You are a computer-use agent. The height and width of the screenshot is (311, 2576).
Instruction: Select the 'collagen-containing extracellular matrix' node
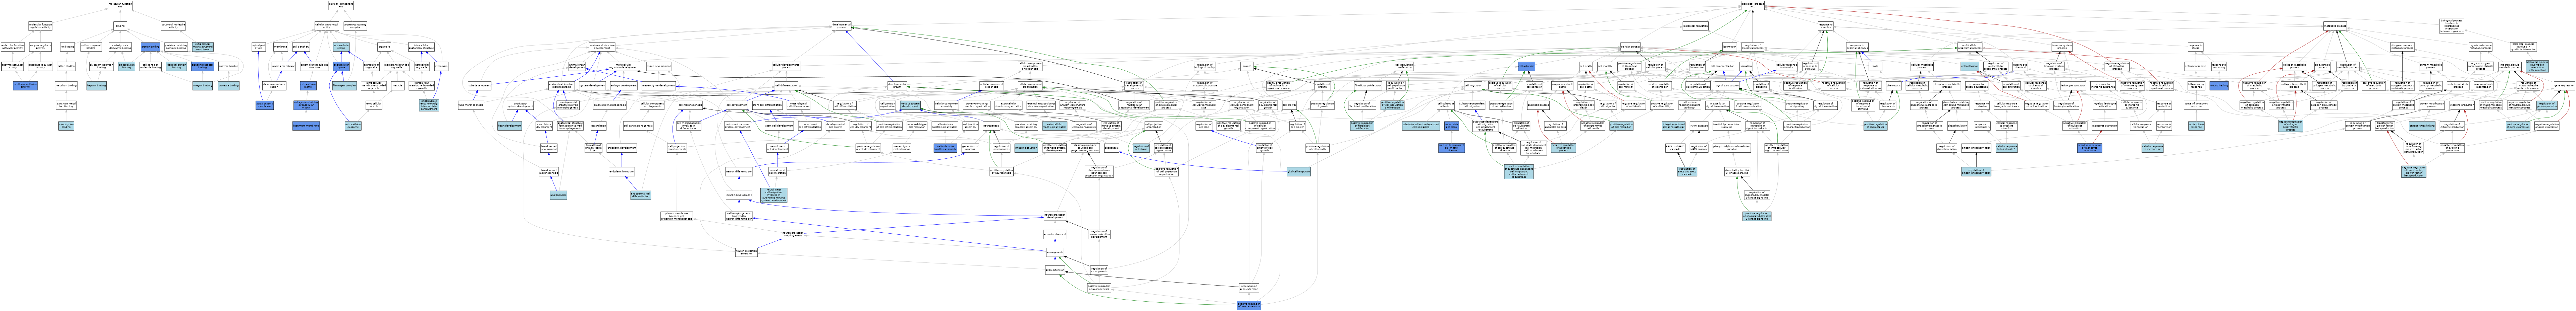pos(306,105)
